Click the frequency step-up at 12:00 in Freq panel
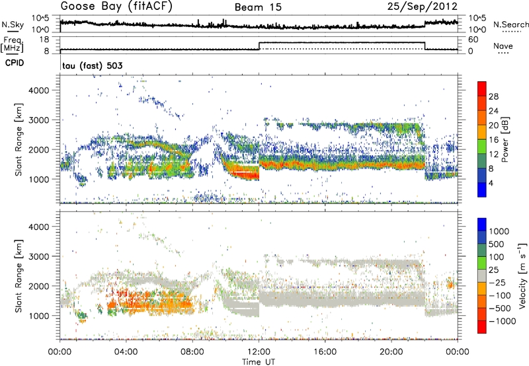 coord(259,46)
